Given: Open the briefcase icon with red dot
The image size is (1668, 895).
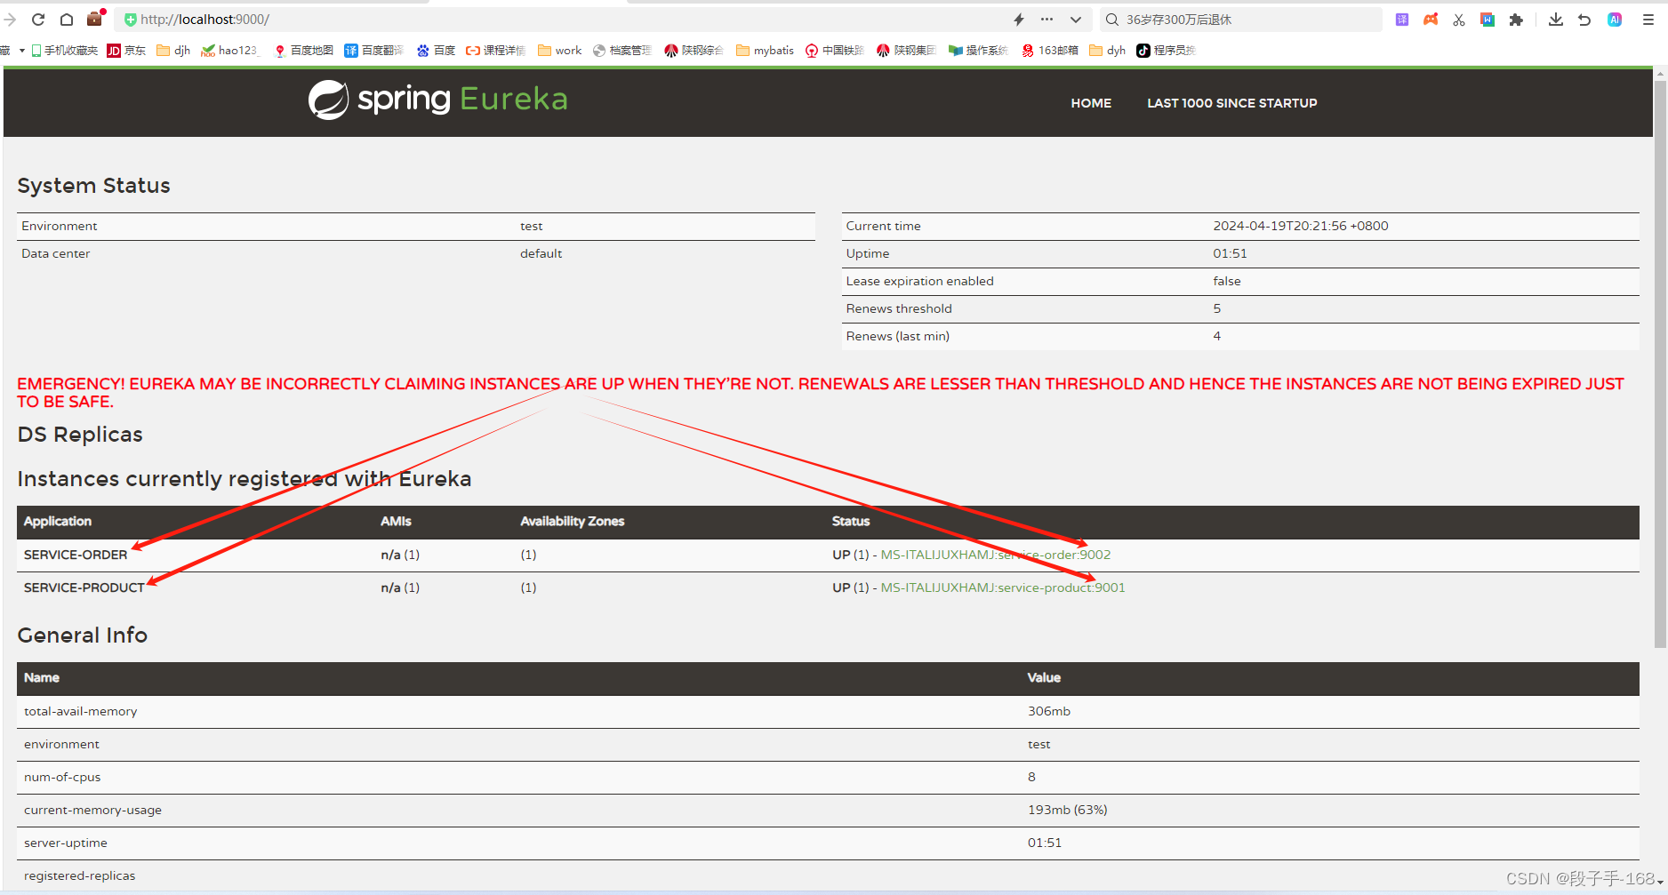Looking at the screenshot, I should 95,19.
